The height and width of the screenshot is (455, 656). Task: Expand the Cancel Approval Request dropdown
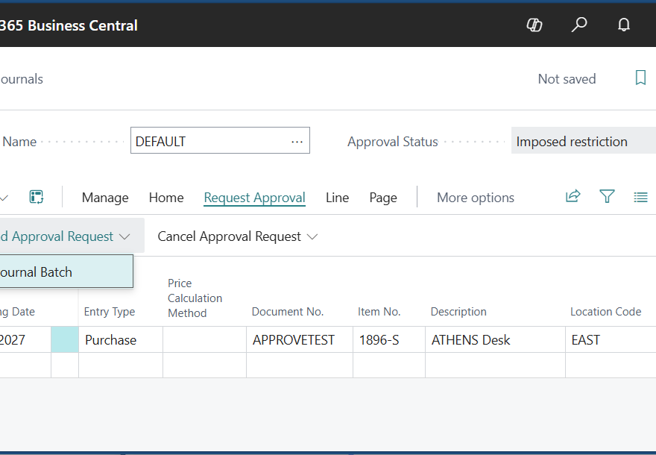click(237, 236)
